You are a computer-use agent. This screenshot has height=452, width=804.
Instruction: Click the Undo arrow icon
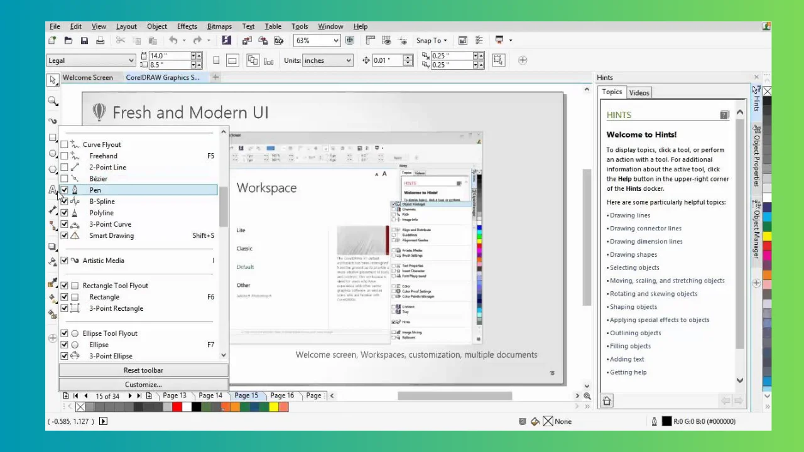173,40
